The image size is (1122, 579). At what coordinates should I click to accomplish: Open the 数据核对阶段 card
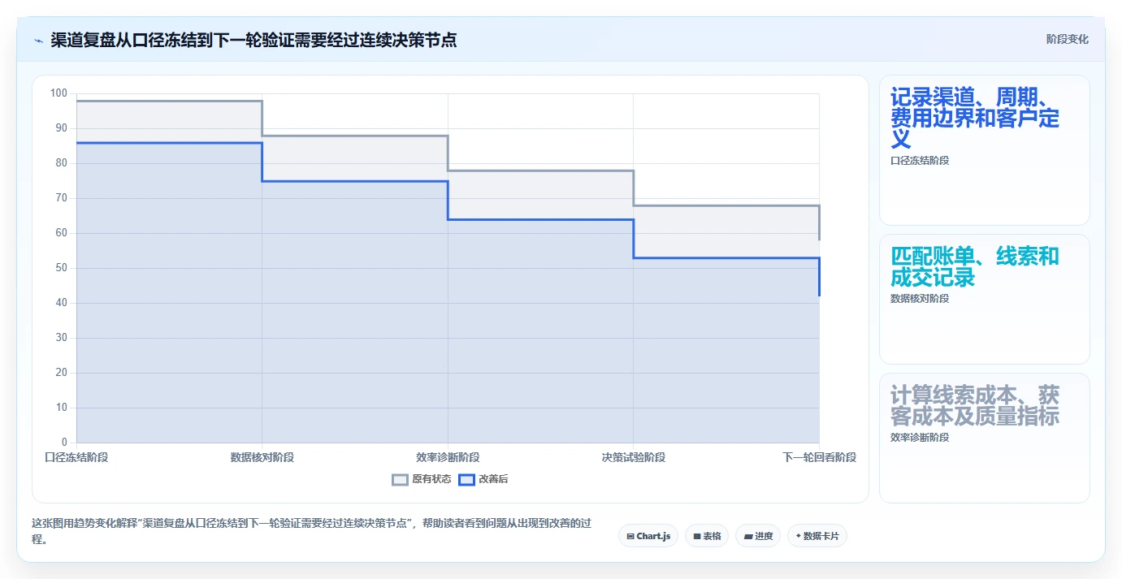pos(984,300)
